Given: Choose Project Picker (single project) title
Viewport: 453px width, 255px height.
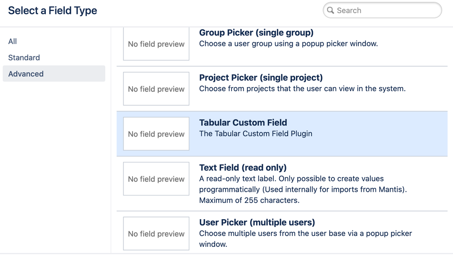Looking at the screenshot, I should click(x=261, y=78).
